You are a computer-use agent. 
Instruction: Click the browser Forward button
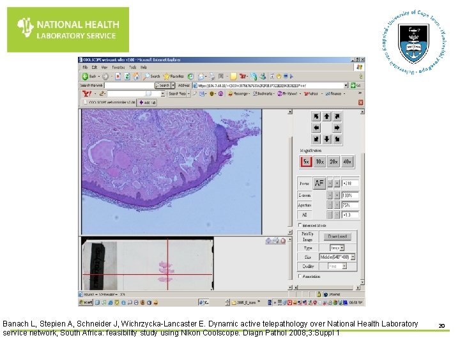[106, 77]
